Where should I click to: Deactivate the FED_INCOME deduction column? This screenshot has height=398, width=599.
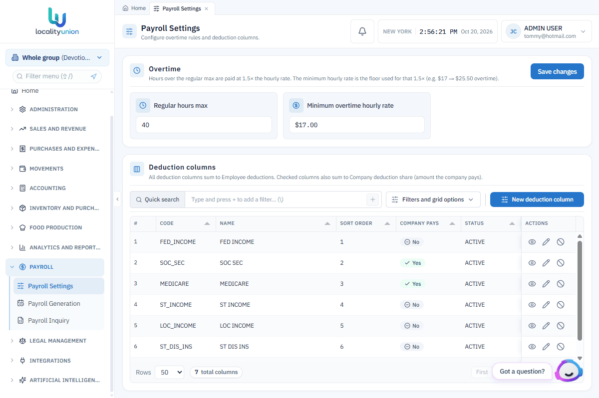561,242
